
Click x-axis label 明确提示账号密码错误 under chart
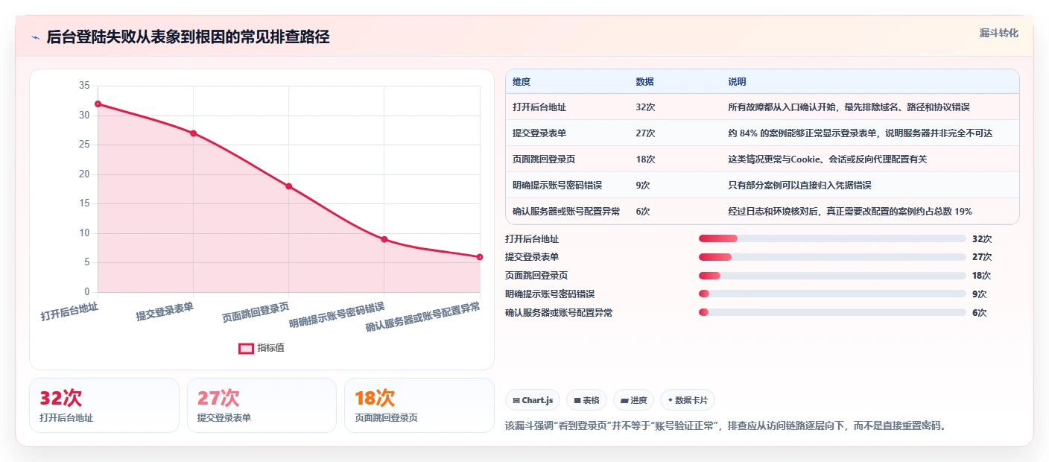coord(337,315)
